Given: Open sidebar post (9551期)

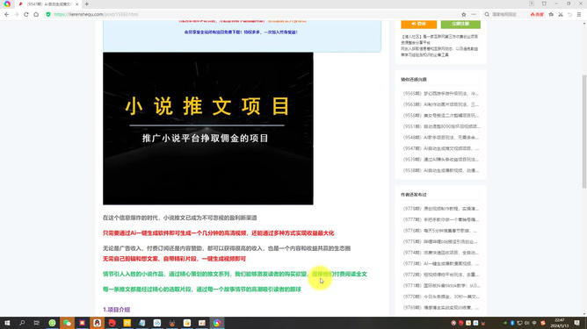Looking at the screenshot, I should click(x=440, y=126).
